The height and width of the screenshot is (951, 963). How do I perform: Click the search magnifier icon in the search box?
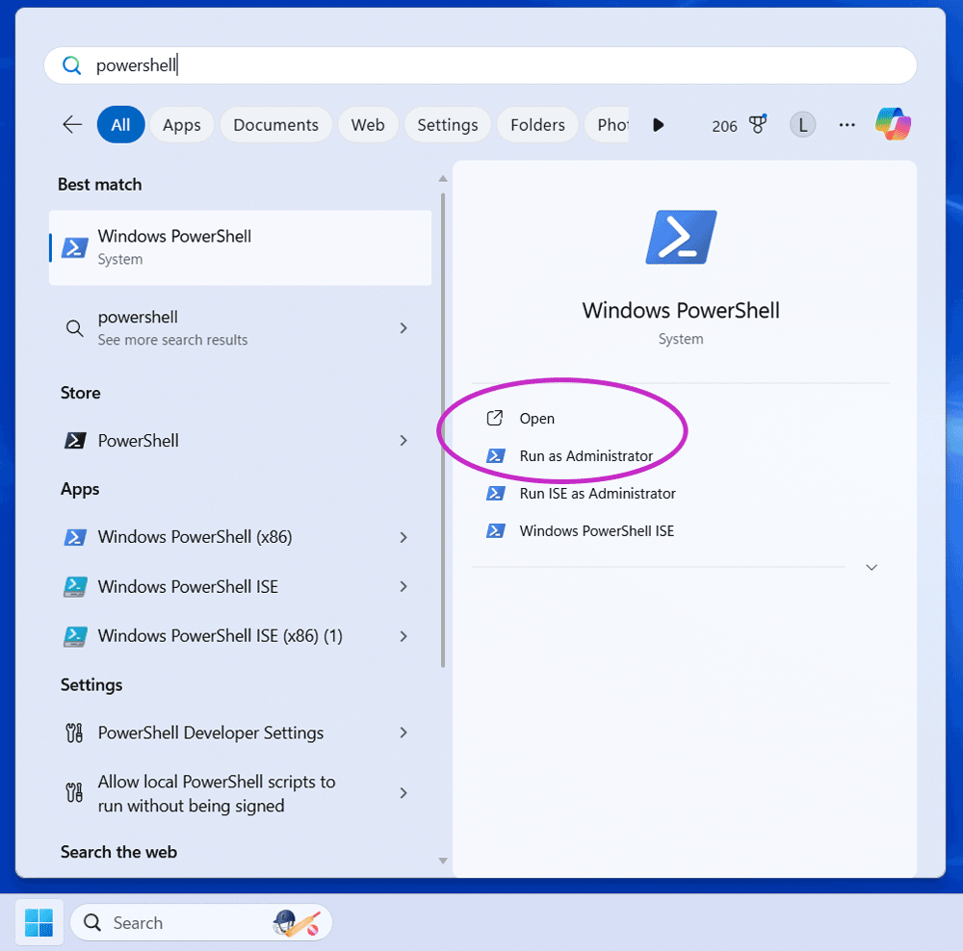72,65
